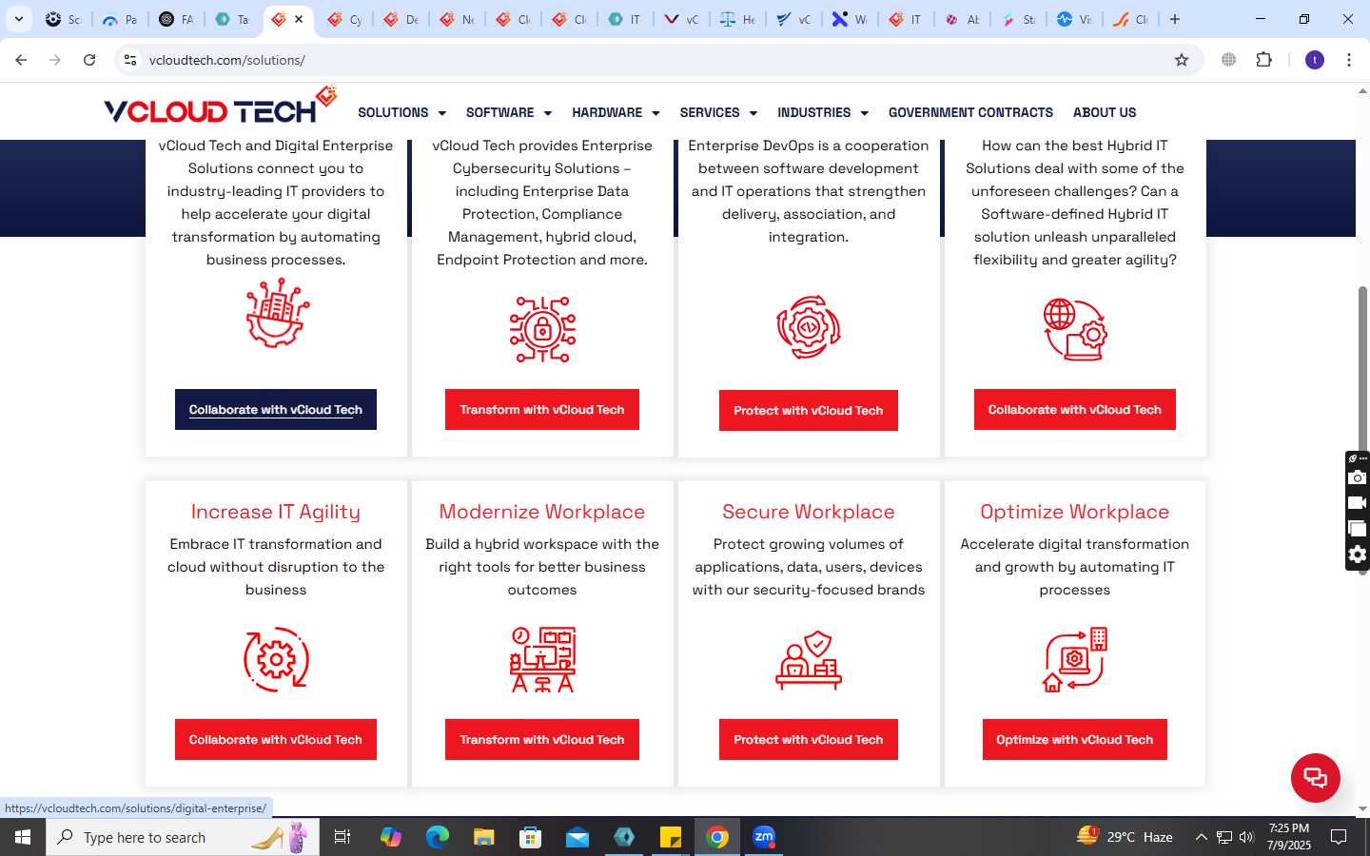Open Microsoft Edge from the taskbar
This screenshot has width=1370, height=856.
tap(438, 837)
